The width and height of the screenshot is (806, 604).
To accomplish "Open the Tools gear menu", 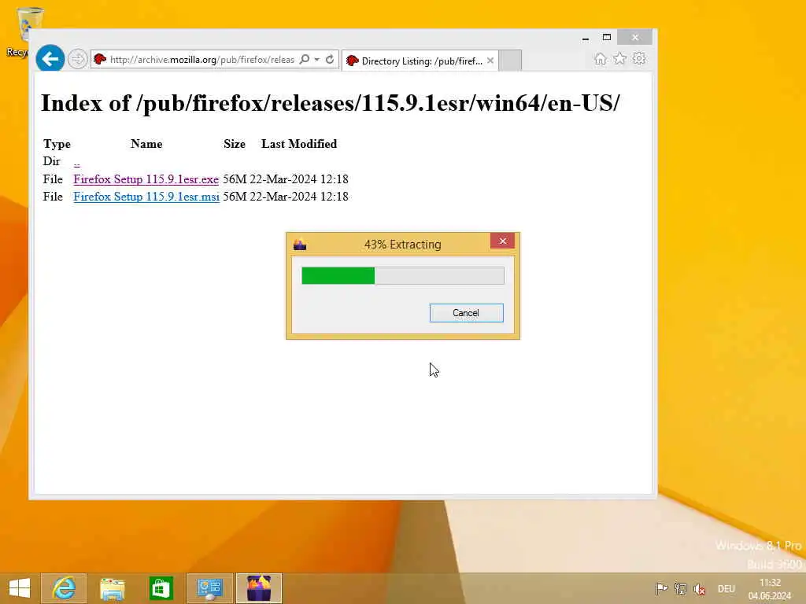I will [x=639, y=58].
